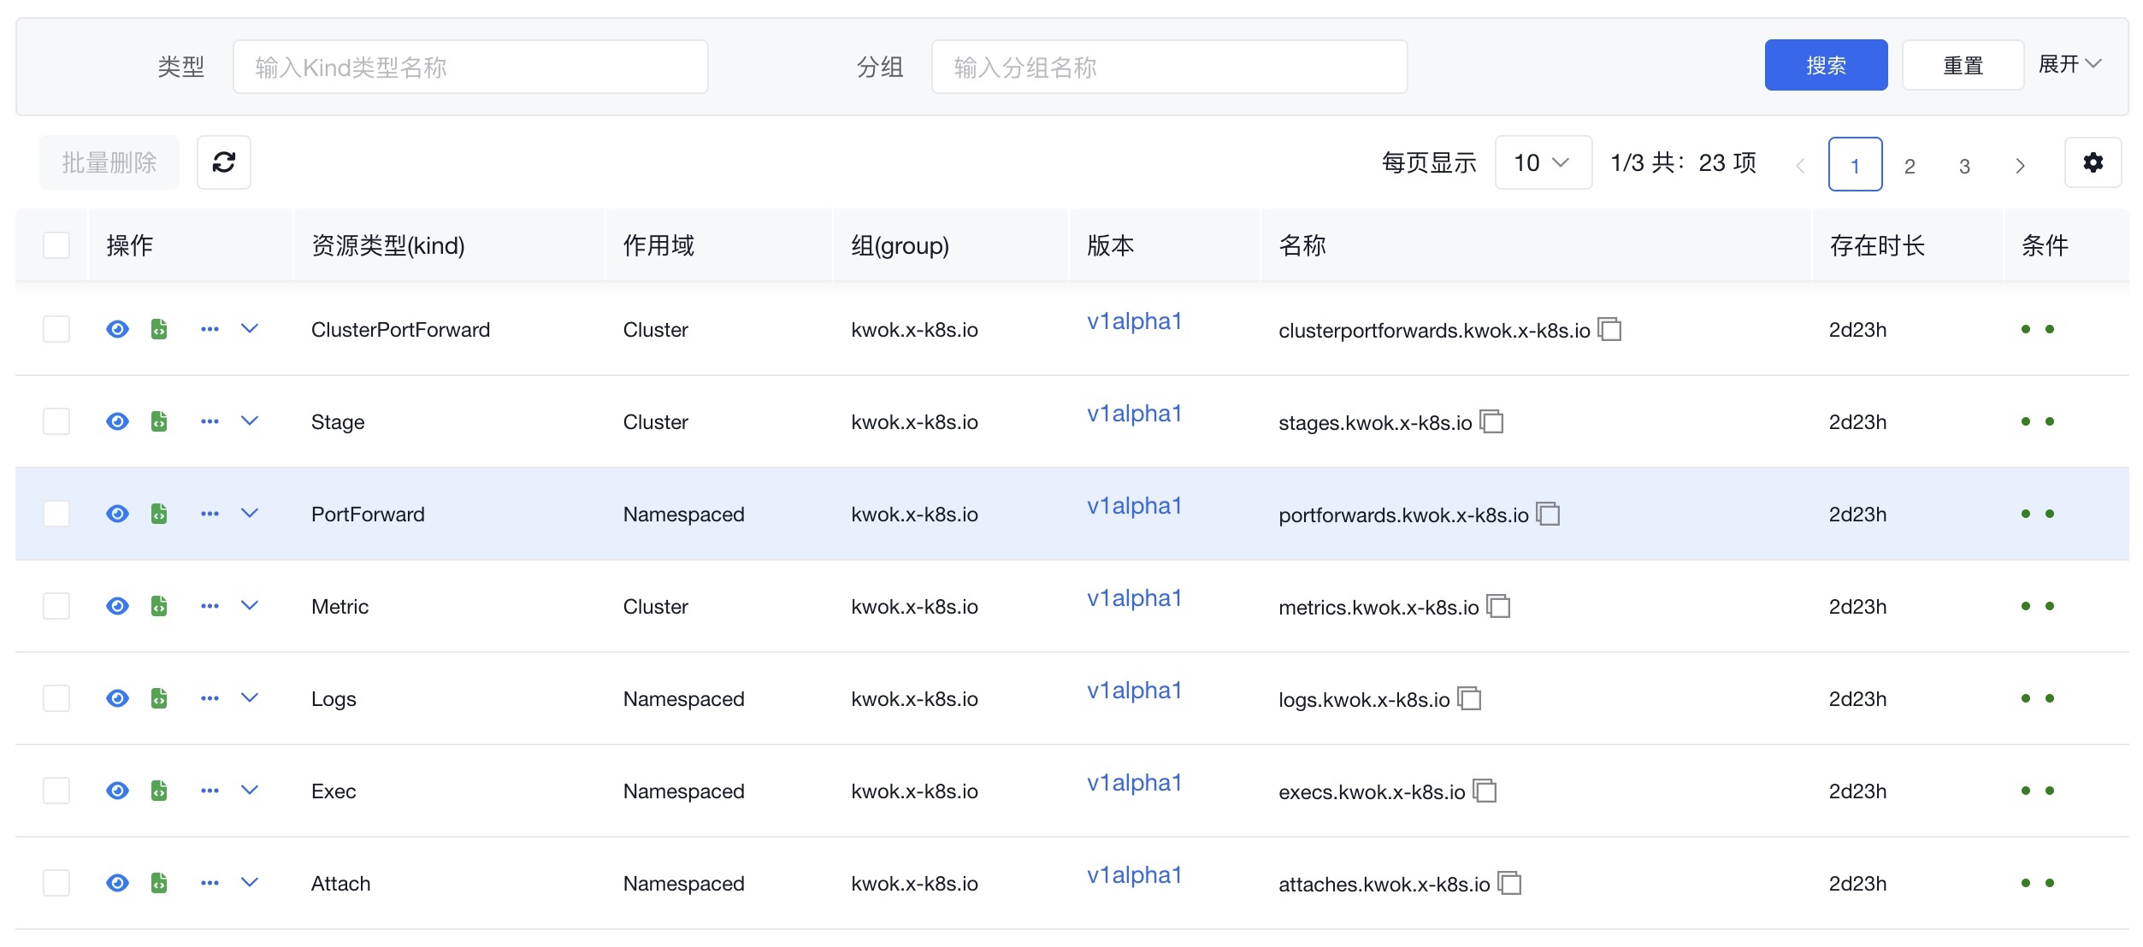
Task: Copy name metrics.kwok.x-k8s.io
Action: 1499,606
